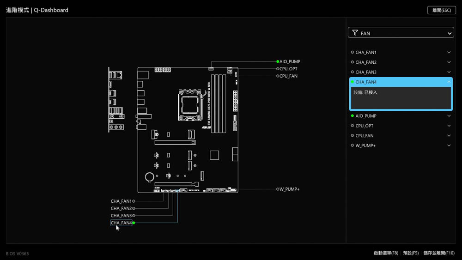The width and height of the screenshot is (462, 260).
Task: Click the CPU_OPT connector marker on diagram
Action: point(278,69)
